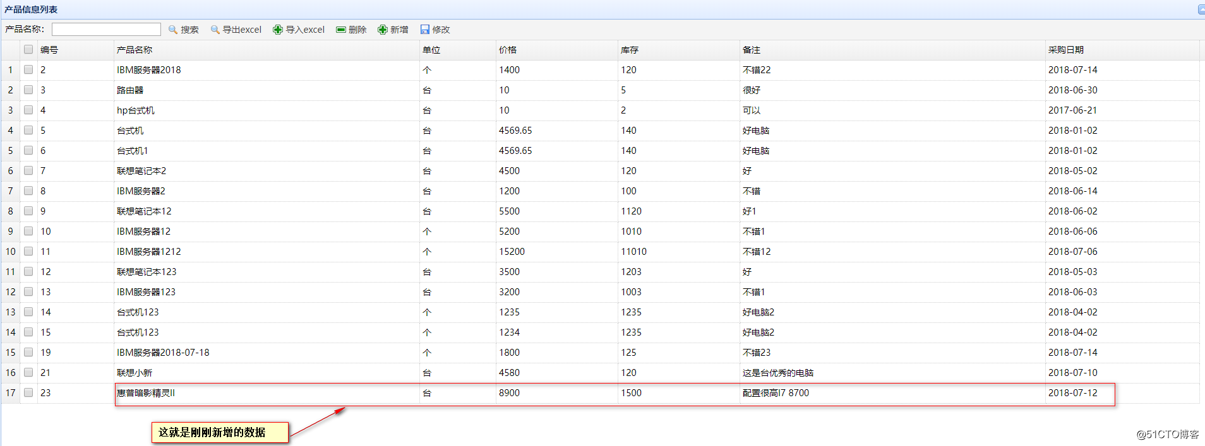Click the 修改 button label
The image size is (1205, 446).
[441, 30]
